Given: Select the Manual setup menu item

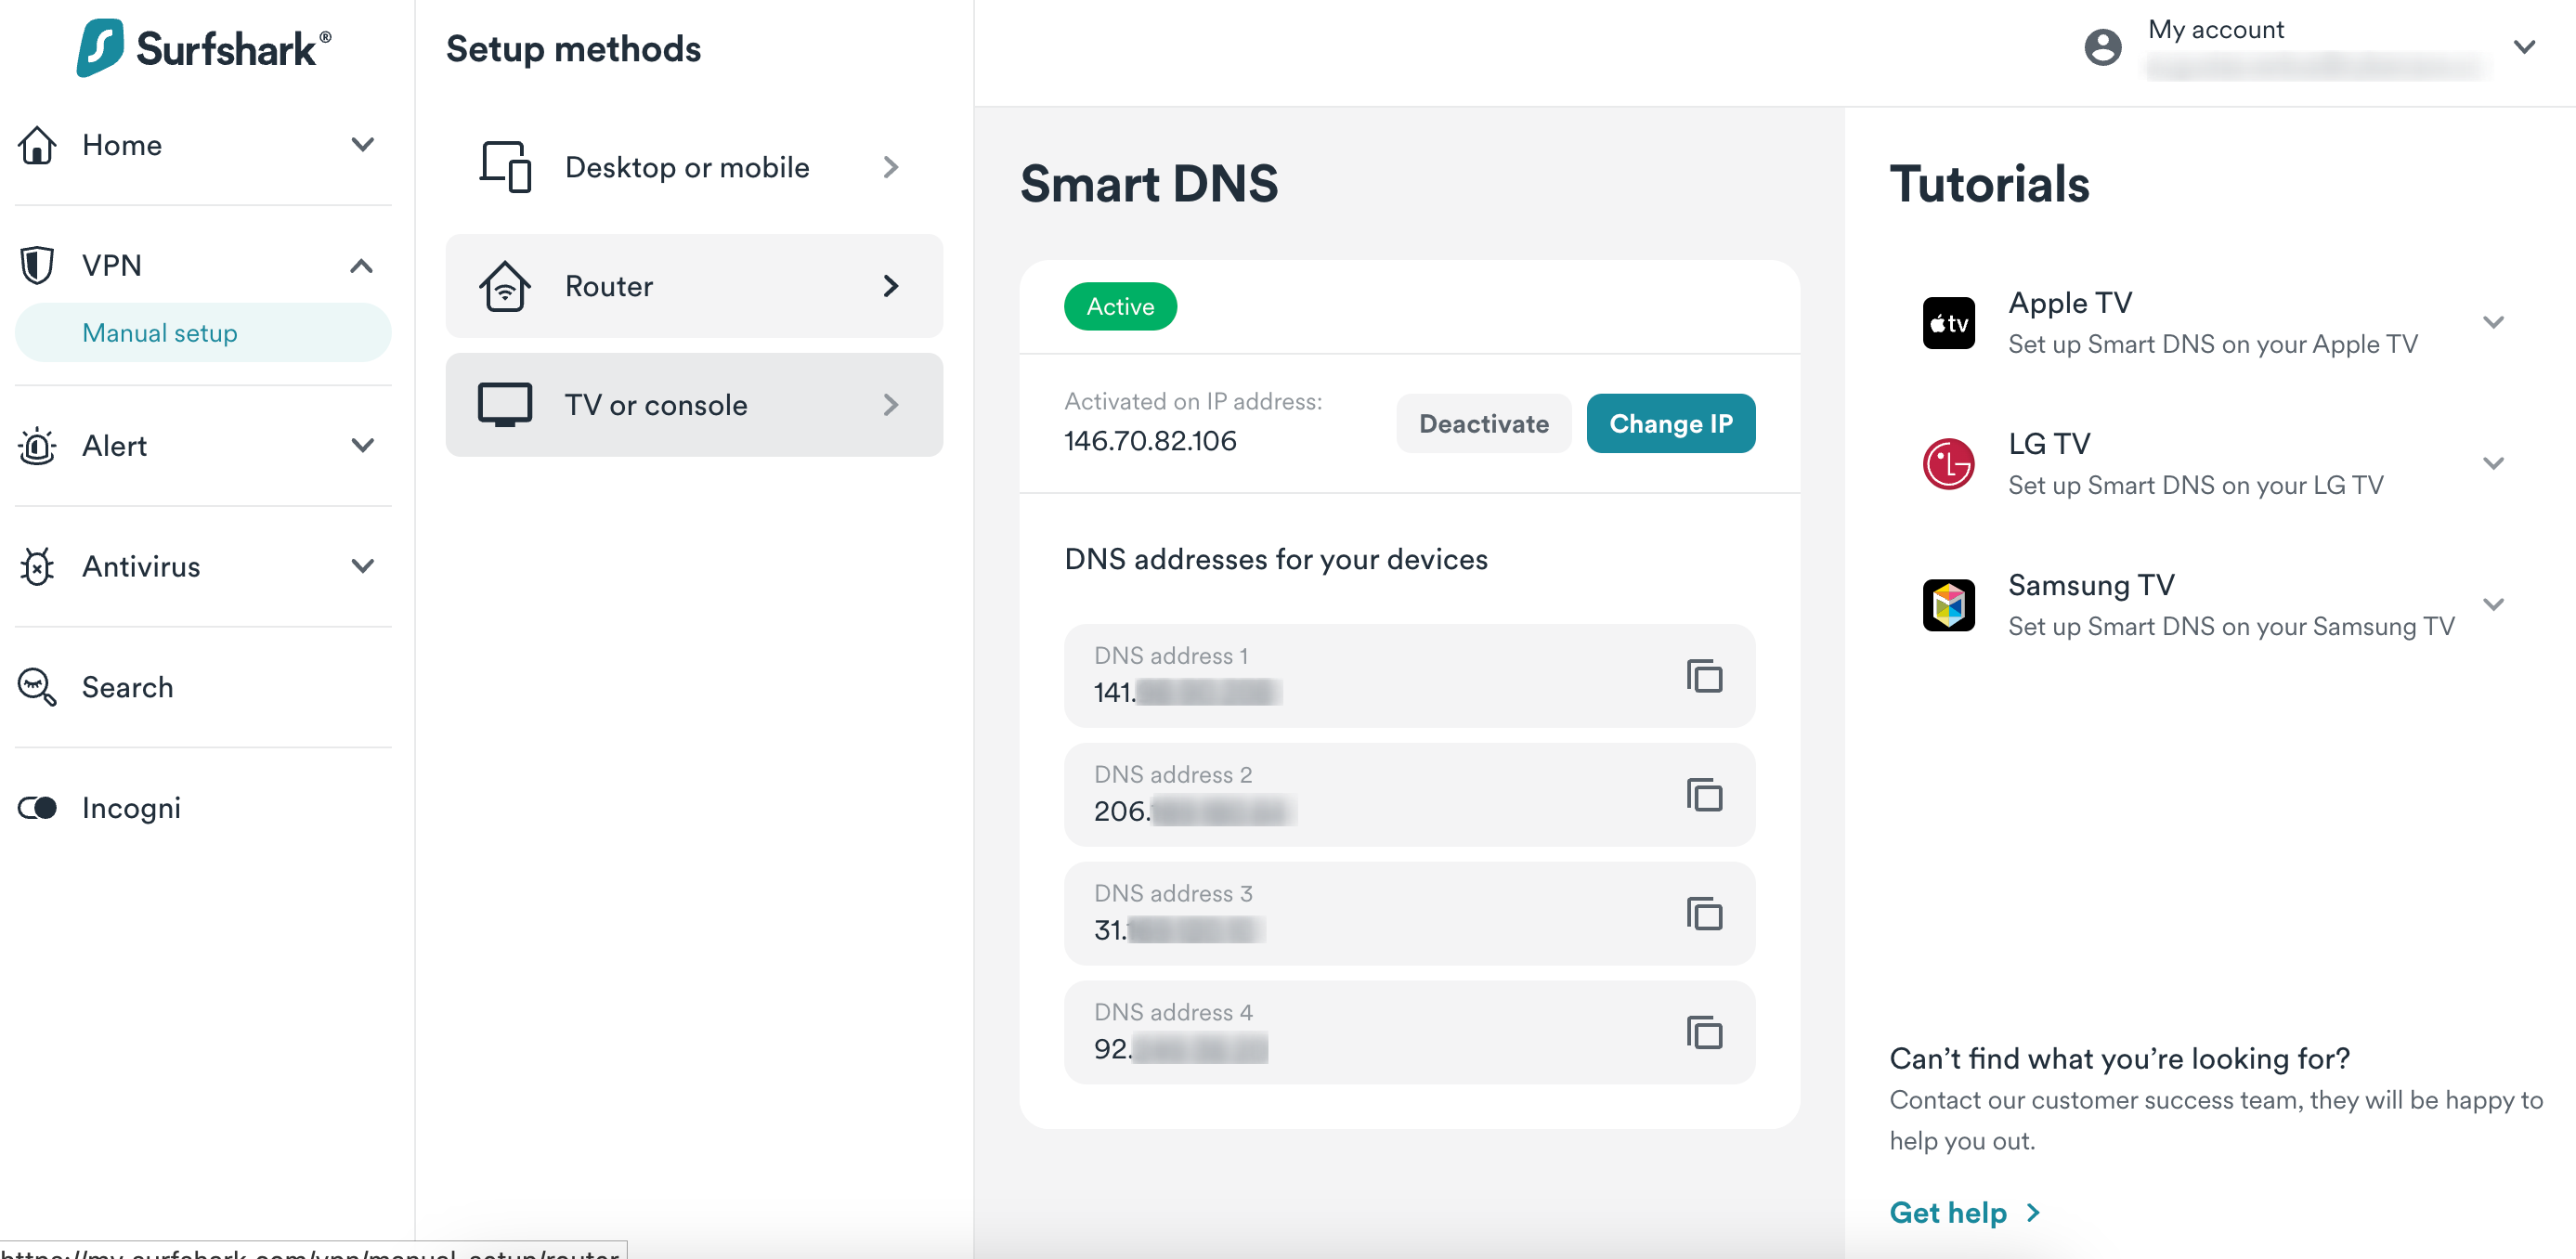Looking at the screenshot, I should [161, 332].
